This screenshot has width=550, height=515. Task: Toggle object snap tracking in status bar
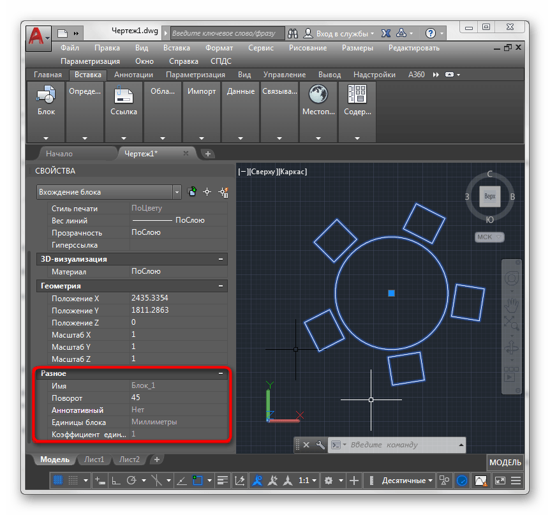pyautogui.click(x=181, y=481)
